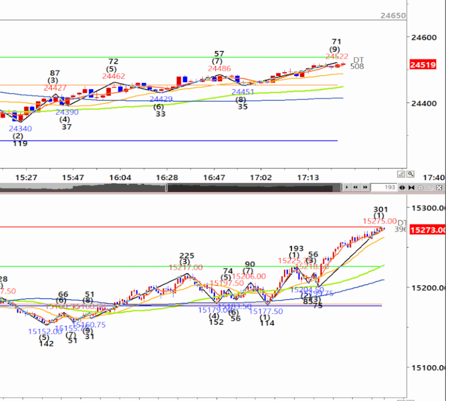The height and width of the screenshot is (401, 458).
Task: Click the compress bar spacing icon
Action: point(411,187)
